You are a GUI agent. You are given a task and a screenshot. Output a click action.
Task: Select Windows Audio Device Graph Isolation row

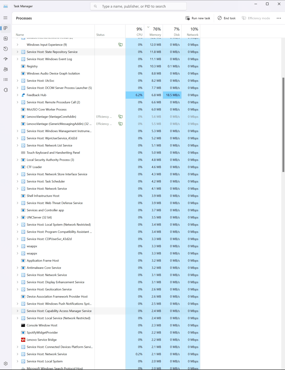(x=106, y=73)
